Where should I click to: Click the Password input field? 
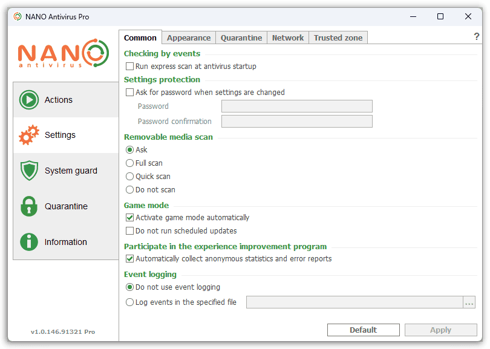297,106
